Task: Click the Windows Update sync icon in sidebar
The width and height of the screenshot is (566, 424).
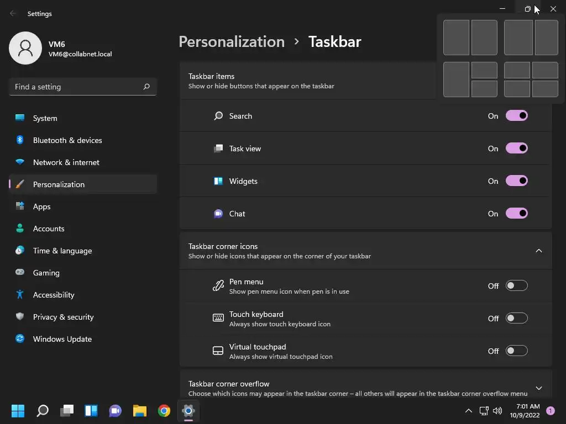Action: click(x=20, y=338)
